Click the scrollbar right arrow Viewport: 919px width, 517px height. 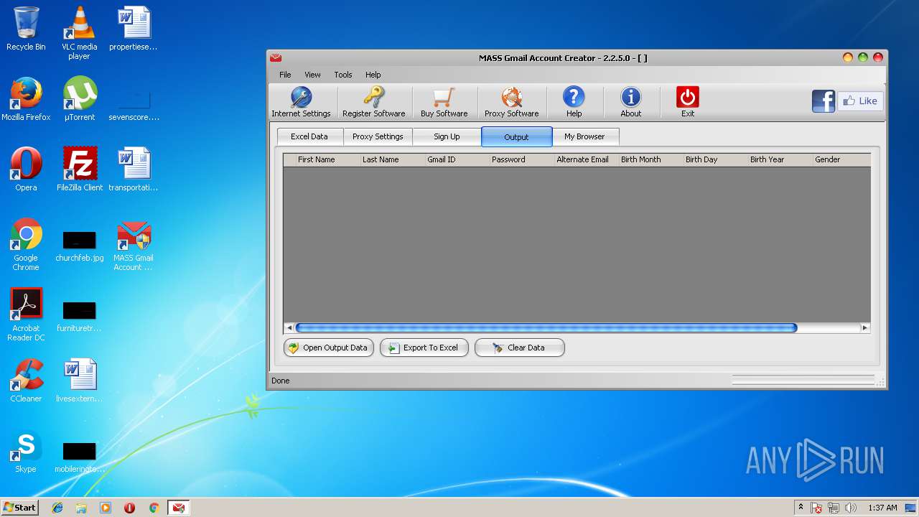[x=864, y=328]
